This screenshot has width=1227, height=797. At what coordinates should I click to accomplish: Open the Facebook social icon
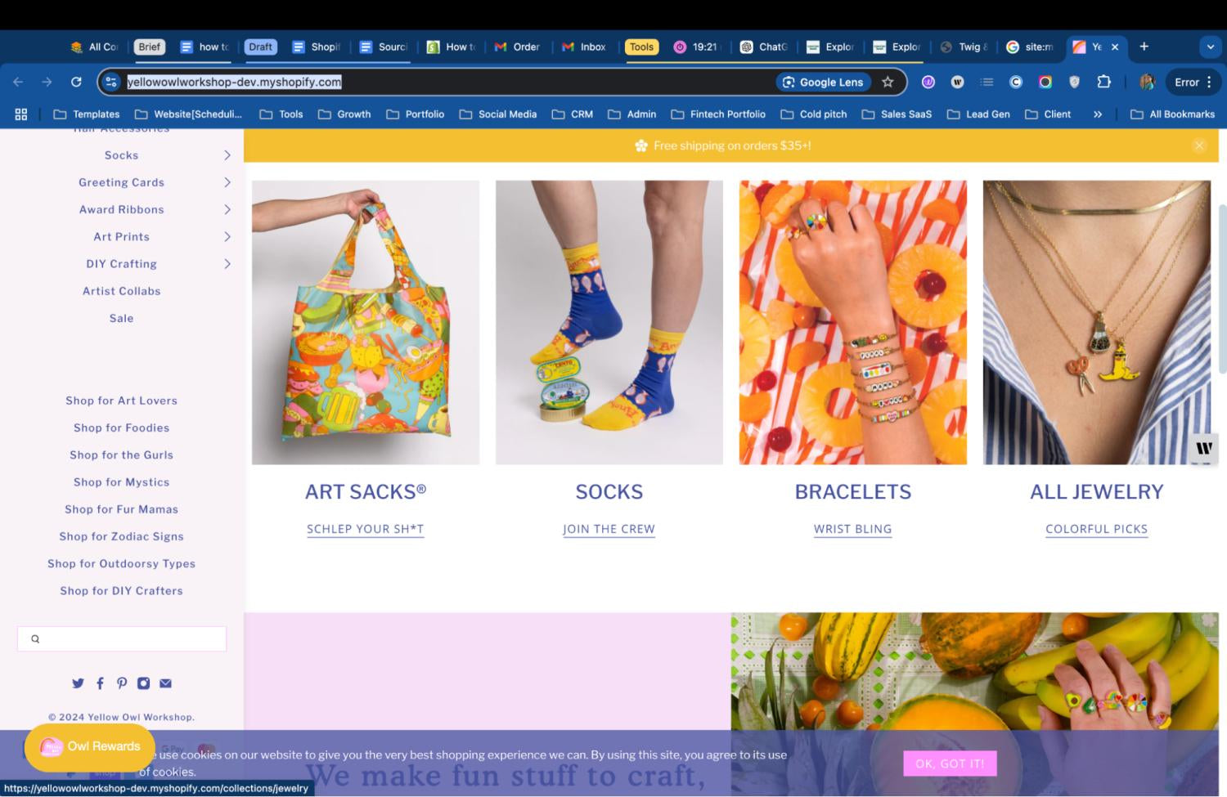(x=100, y=683)
